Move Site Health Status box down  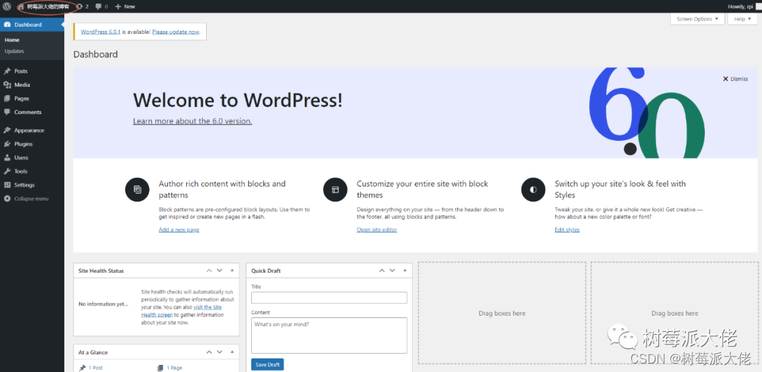click(219, 271)
